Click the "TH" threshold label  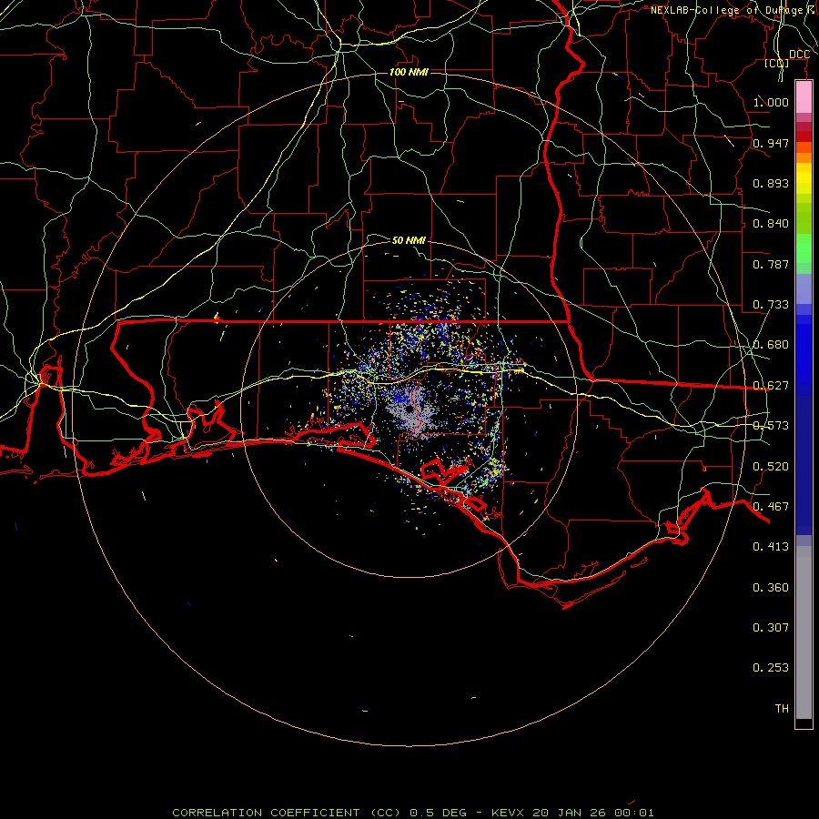click(782, 709)
